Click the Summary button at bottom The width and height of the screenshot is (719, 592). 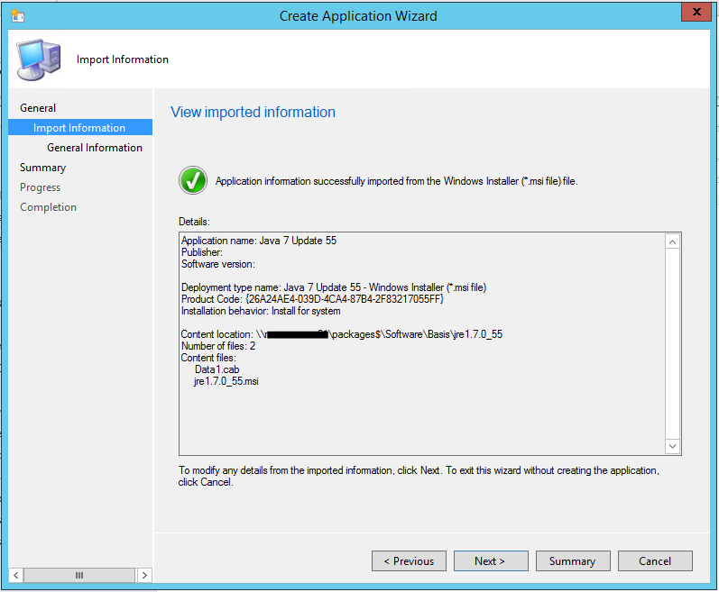tap(572, 560)
